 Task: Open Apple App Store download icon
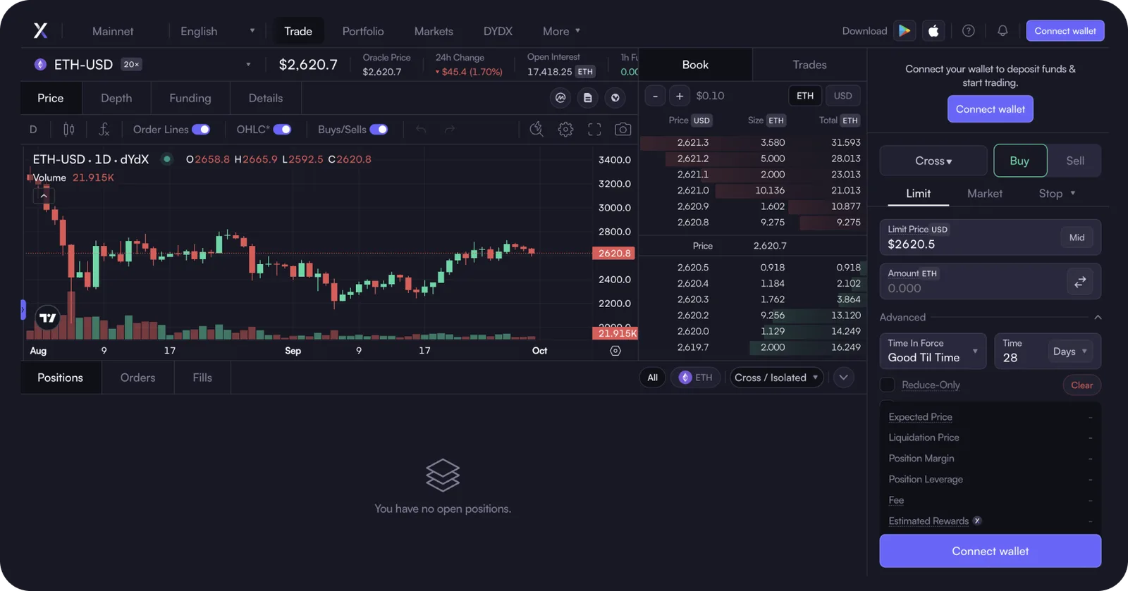pos(933,30)
